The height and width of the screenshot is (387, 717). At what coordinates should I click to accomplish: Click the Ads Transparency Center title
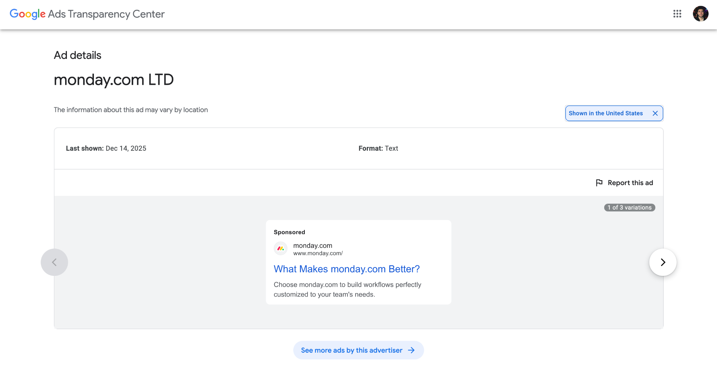pyautogui.click(x=106, y=14)
